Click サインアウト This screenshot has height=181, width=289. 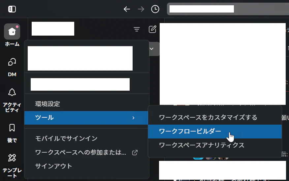click(x=86, y=166)
